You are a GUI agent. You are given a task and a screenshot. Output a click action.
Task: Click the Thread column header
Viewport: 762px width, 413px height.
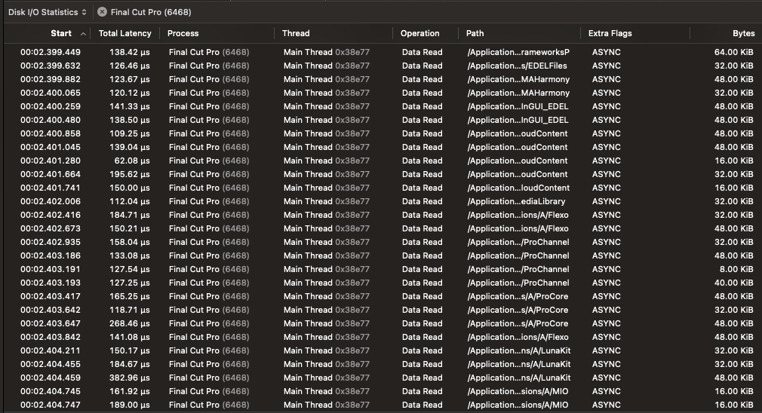coord(296,33)
